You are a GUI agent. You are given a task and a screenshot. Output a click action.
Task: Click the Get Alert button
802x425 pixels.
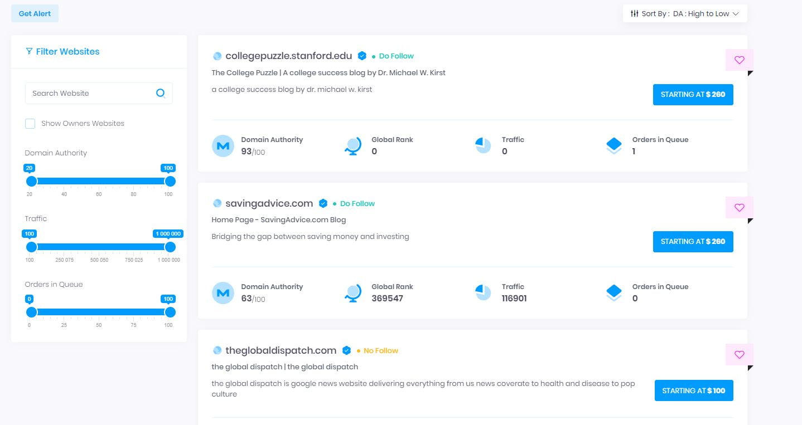35,14
